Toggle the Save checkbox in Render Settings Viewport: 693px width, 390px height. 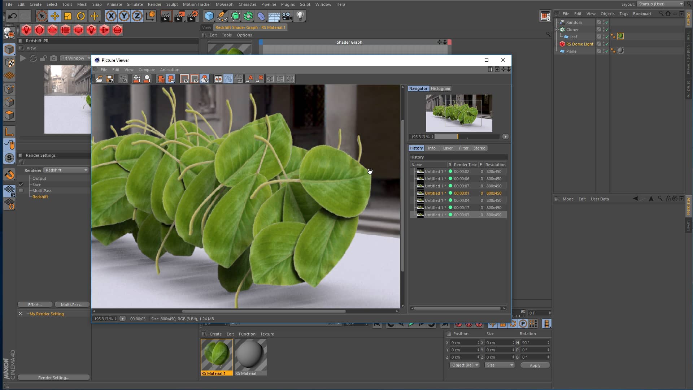click(x=21, y=184)
